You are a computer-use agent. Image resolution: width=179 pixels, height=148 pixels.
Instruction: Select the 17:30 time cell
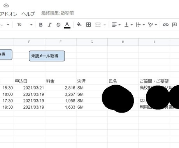[x=7, y=101]
